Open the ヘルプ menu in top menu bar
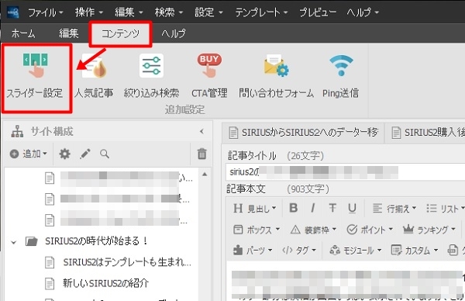This screenshot has height=301, width=465. (x=363, y=12)
